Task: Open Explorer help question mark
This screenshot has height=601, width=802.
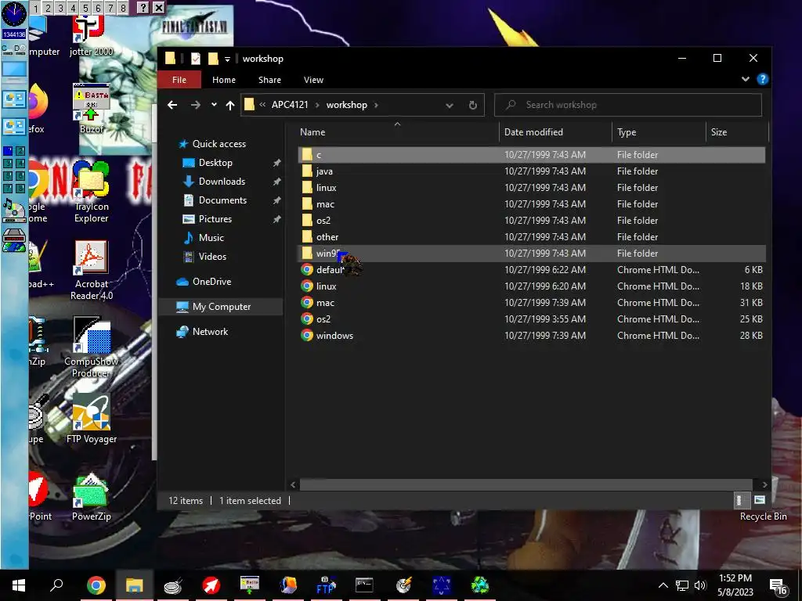Action: [763, 79]
